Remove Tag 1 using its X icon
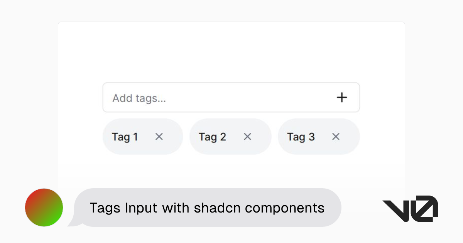The height and width of the screenshot is (243, 463). (x=159, y=137)
